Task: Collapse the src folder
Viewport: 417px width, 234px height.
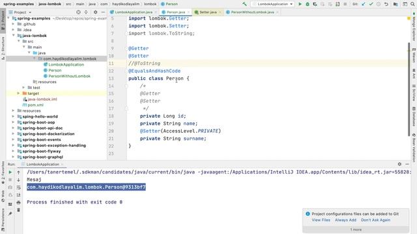Action: click(x=19, y=41)
